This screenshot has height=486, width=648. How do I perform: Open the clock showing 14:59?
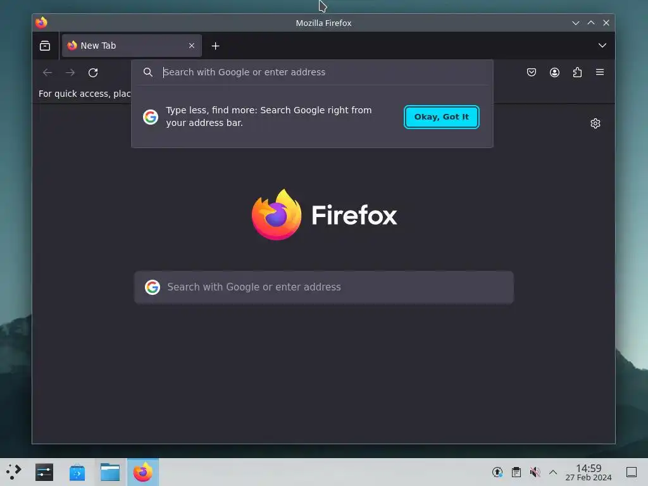coord(589,472)
